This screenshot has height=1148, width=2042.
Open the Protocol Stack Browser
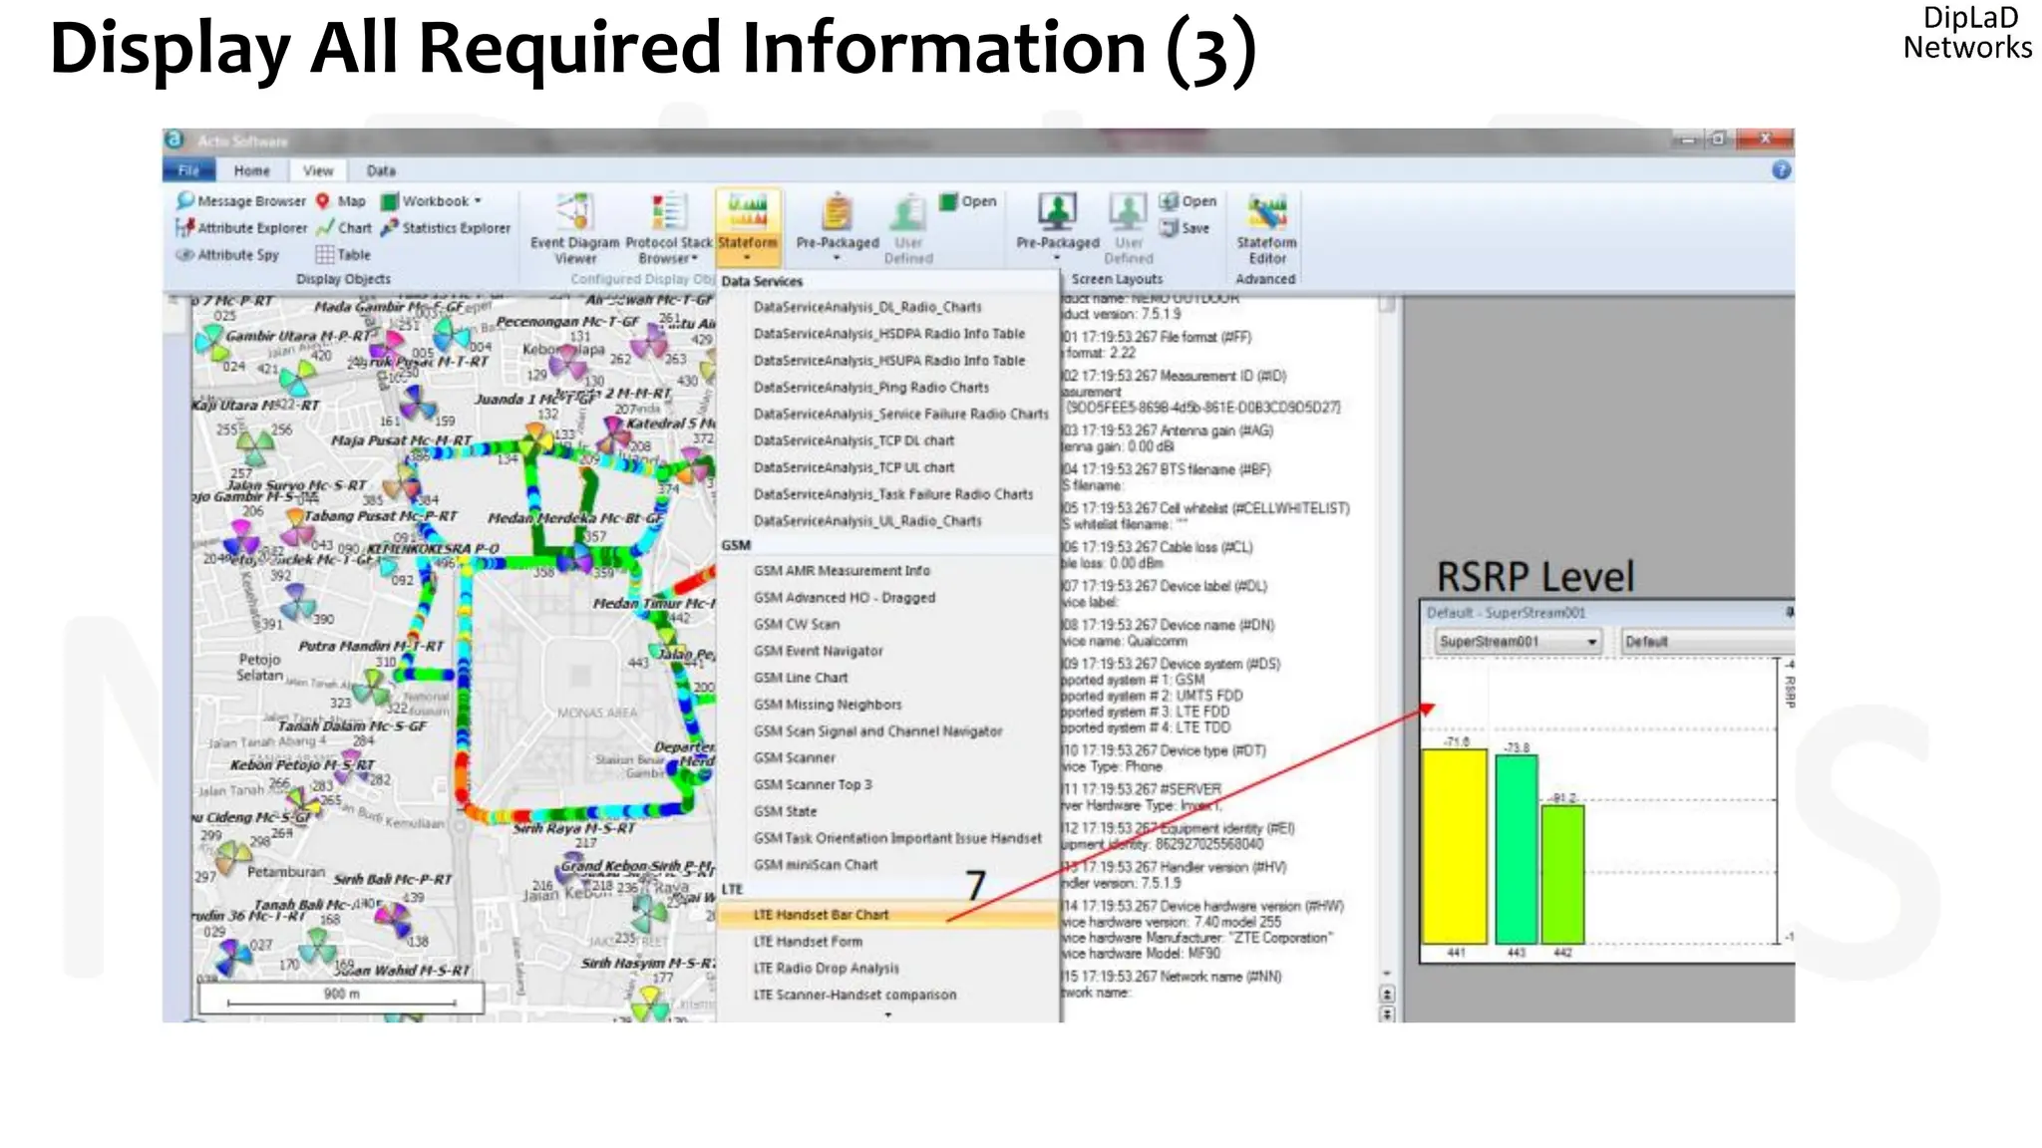(668, 229)
